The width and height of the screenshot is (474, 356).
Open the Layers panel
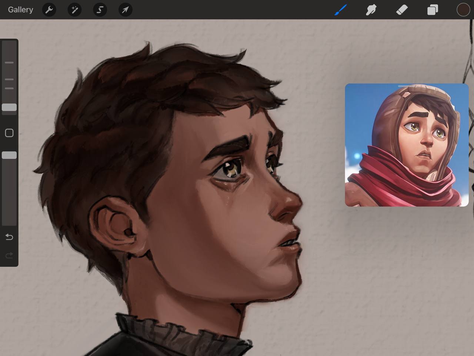pyautogui.click(x=433, y=10)
